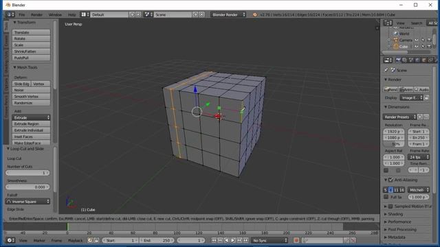Click the Cube mesh icon in outliner
This screenshot has height=247, width=440.
[x=396, y=47]
